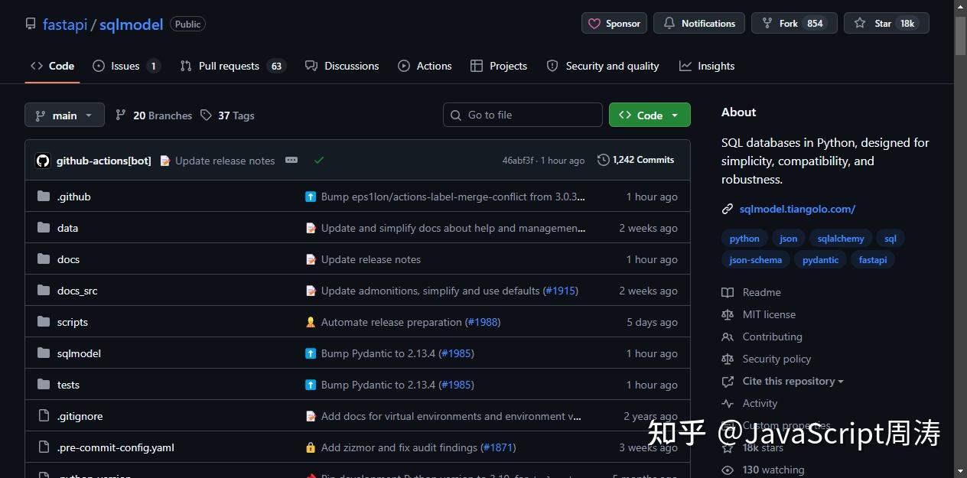
Task: View the 130 watching link
Action: (x=773, y=470)
